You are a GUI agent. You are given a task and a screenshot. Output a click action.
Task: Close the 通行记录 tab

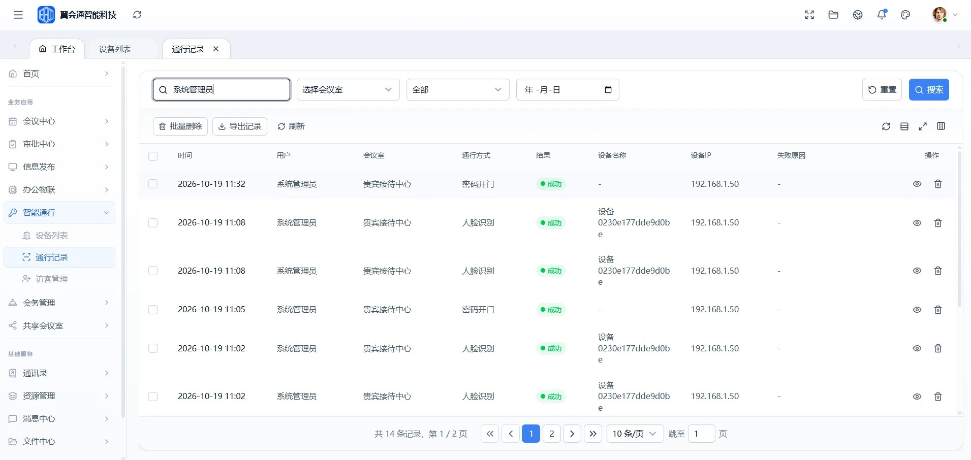[x=216, y=49]
